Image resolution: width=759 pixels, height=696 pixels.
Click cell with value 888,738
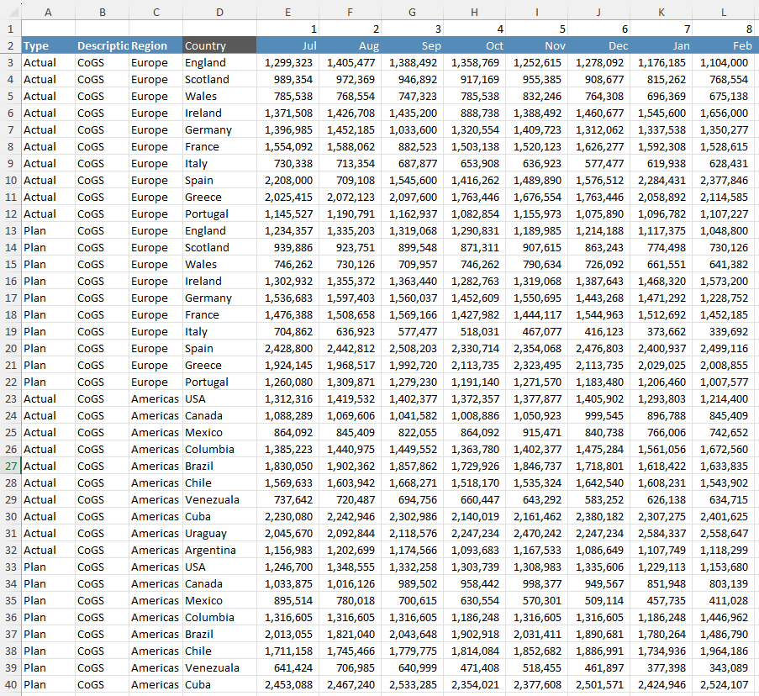474,113
